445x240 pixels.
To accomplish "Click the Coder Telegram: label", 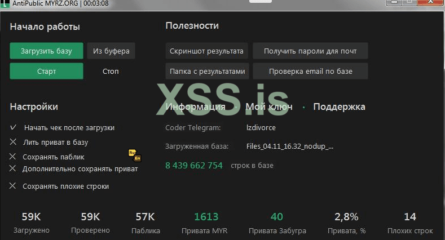I will (x=193, y=128).
